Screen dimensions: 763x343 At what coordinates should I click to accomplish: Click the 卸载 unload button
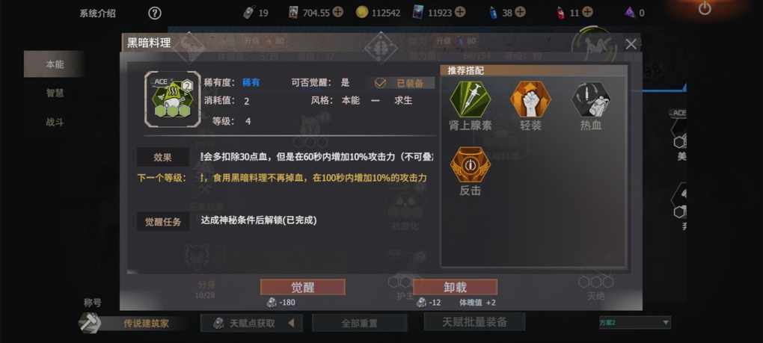point(455,287)
